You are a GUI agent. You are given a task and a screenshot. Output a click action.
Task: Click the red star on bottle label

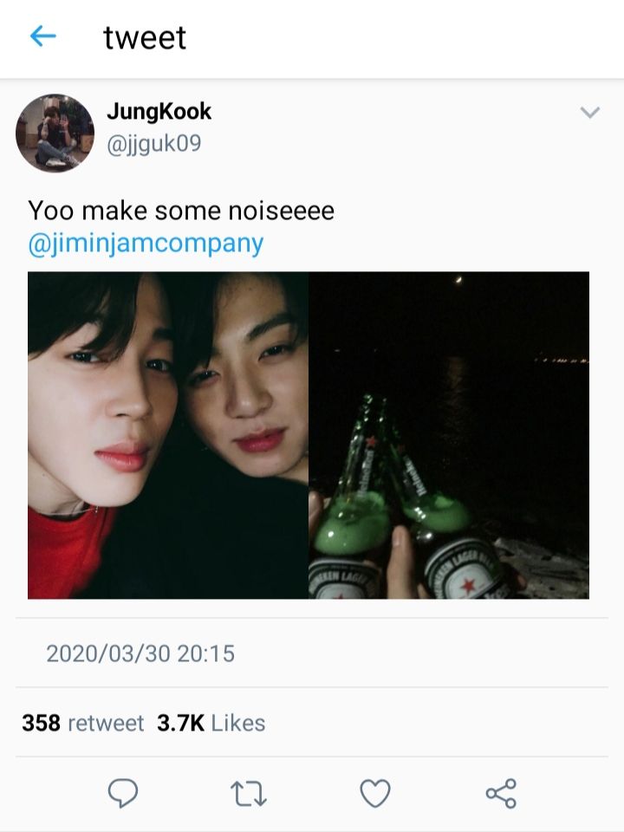pos(468,586)
